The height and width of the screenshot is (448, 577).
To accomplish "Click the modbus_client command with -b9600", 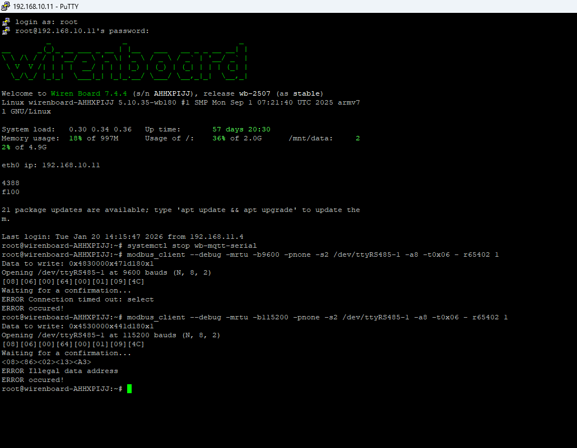I will [313, 254].
